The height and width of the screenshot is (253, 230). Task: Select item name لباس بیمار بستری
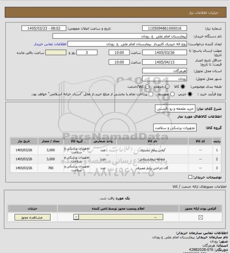coord(152,150)
